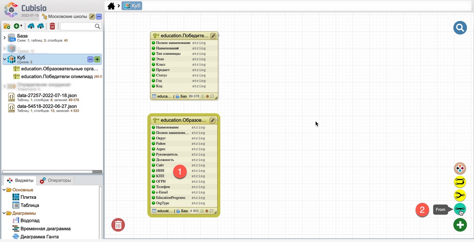474x242 pixels.
Task: Collapse the Основные widgets folder
Action: 4,190
